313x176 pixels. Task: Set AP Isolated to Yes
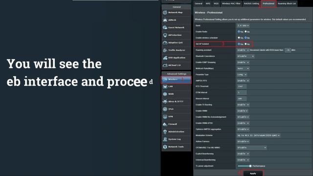point(239,44)
